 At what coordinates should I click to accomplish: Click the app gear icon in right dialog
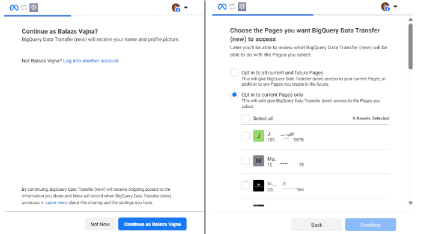click(242, 7)
